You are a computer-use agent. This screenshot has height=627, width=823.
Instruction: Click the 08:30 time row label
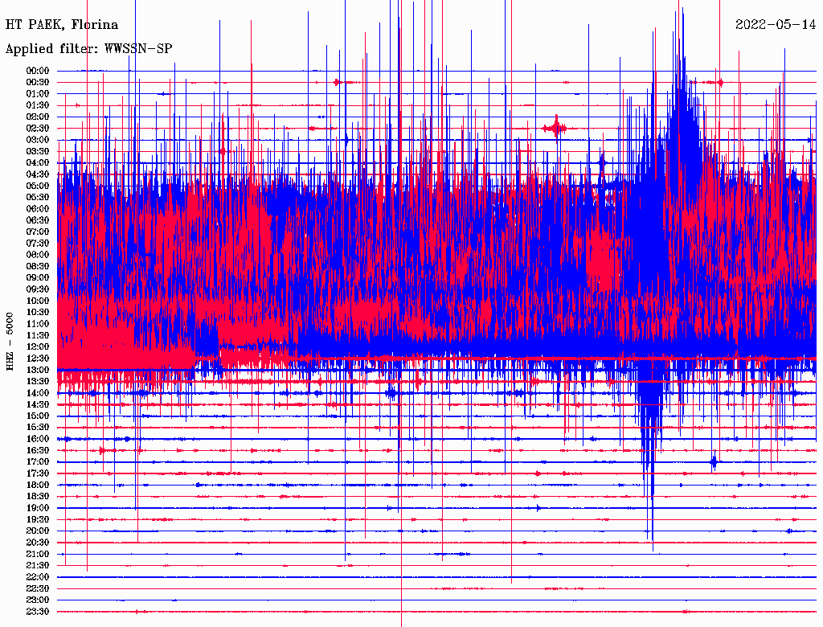pos(38,266)
